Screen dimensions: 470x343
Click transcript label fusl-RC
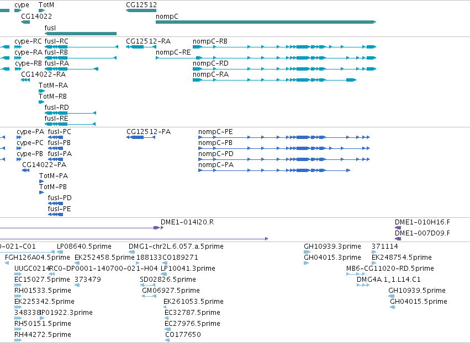coord(56,41)
